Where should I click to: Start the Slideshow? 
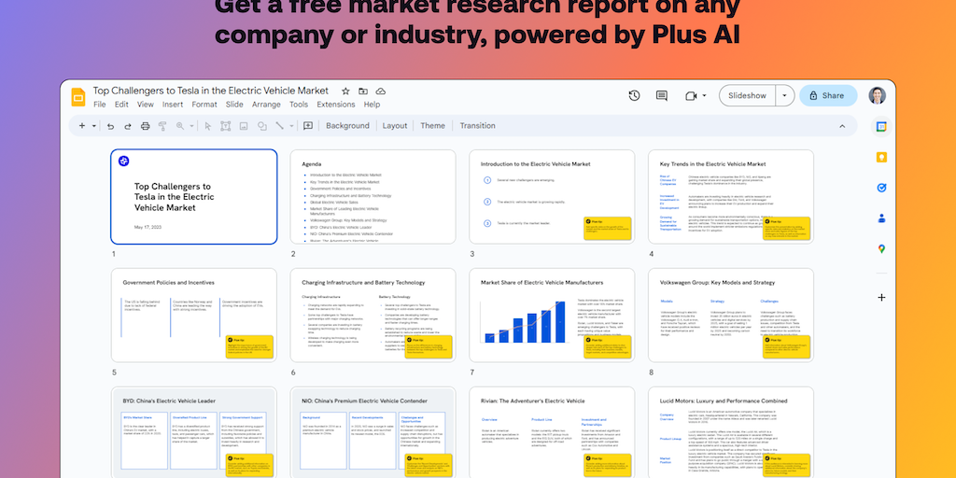[x=747, y=96]
